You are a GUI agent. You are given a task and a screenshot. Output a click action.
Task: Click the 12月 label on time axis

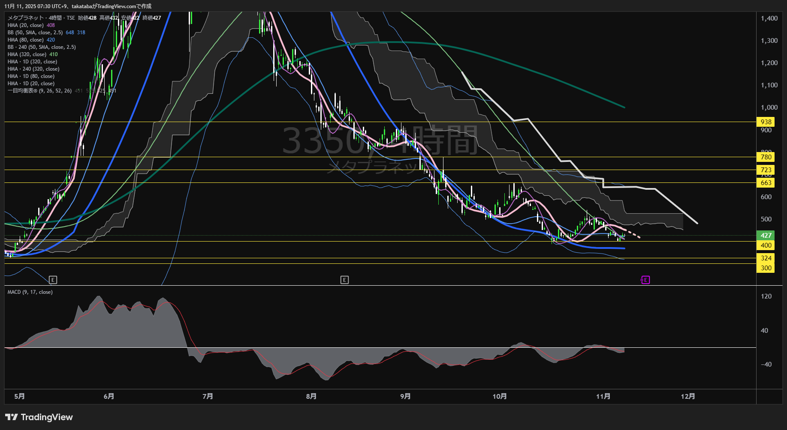point(688,397)
